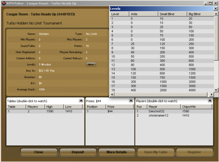Sort Levels by the Ante column header
The image size is (219, 162).
pos(144,14)
